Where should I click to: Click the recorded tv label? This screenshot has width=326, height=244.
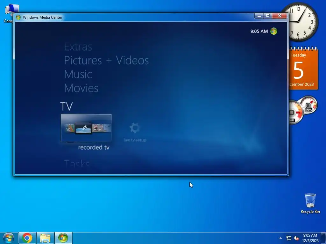coord(94,147)
